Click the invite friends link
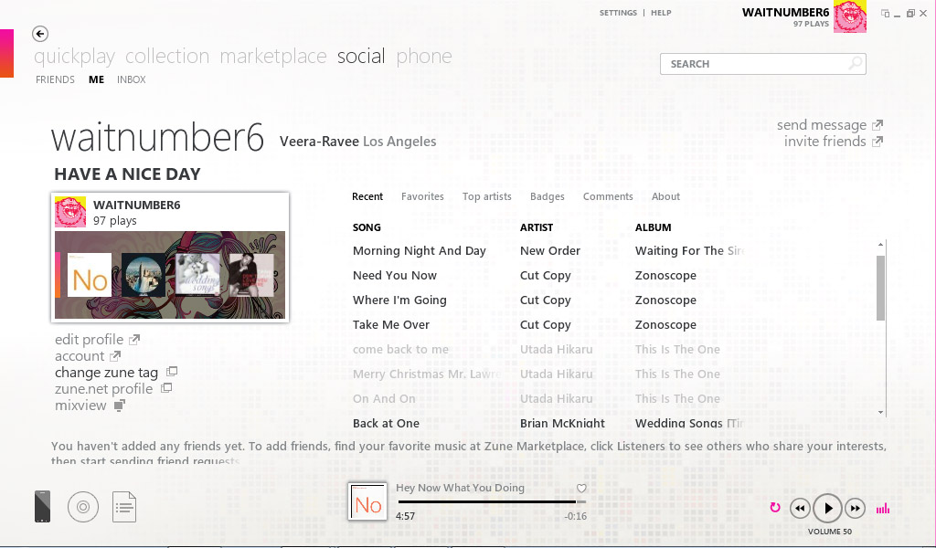The width and height of the screenshot is (936, 548). [x=825, y=142]
